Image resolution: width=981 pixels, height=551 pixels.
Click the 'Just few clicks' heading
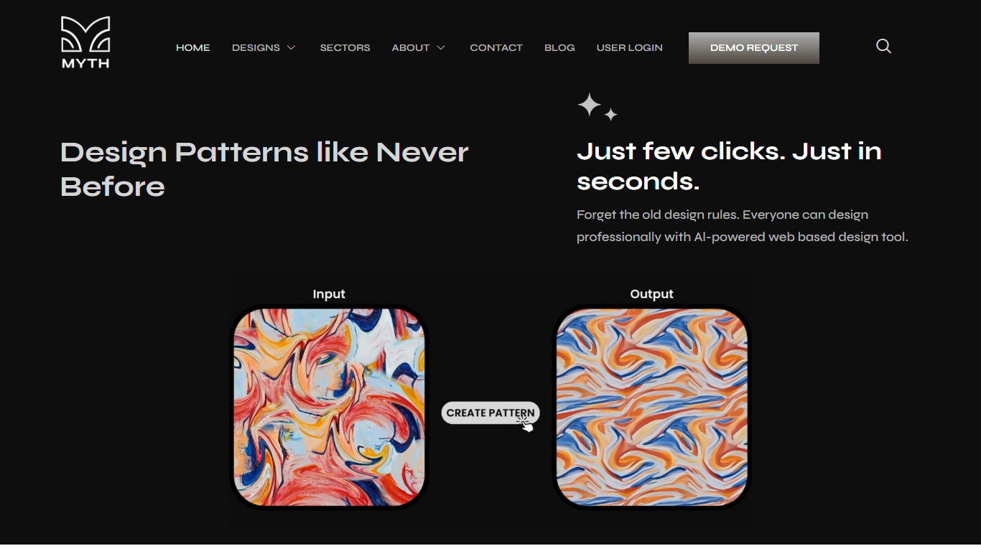pyautogui.click(x=729, y=166)
